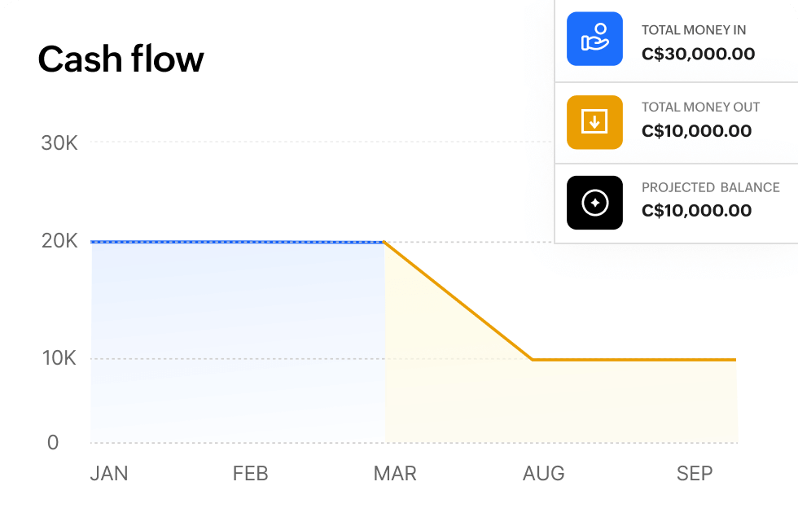Click the JAN axis label
The image size is (798, 508).
(x=110, y=473)
